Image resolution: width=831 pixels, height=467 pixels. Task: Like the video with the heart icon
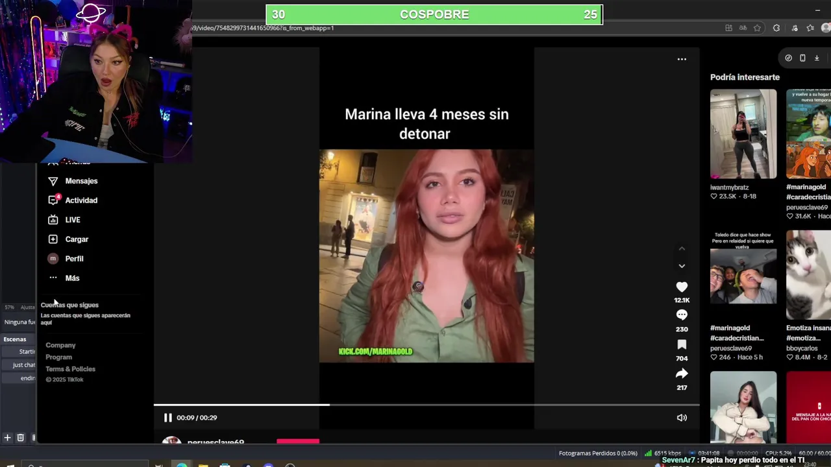(x=682, y=287)
